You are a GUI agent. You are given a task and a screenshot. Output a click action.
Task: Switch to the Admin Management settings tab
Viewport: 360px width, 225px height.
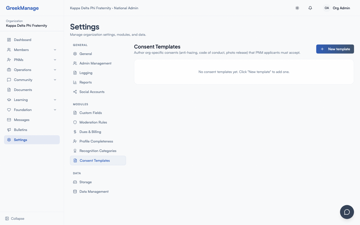(x=95, y=63)
